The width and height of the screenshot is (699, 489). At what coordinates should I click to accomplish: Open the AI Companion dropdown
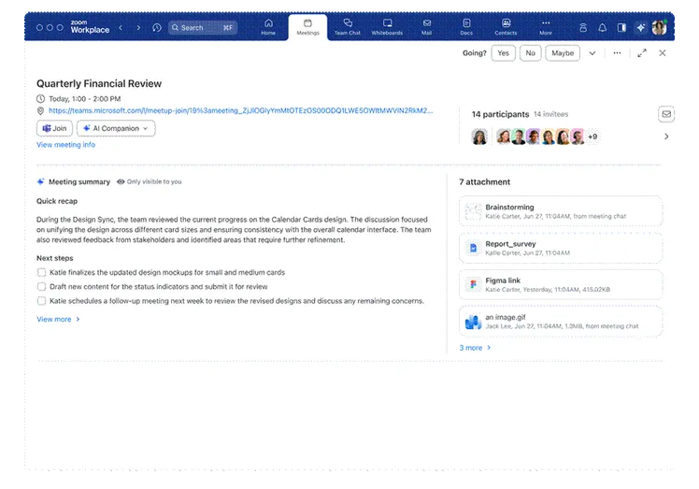tap(116, 128)
